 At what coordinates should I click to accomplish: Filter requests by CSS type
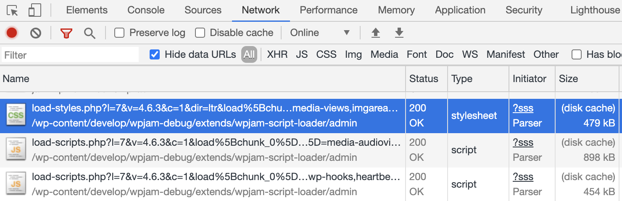(326, 54)
